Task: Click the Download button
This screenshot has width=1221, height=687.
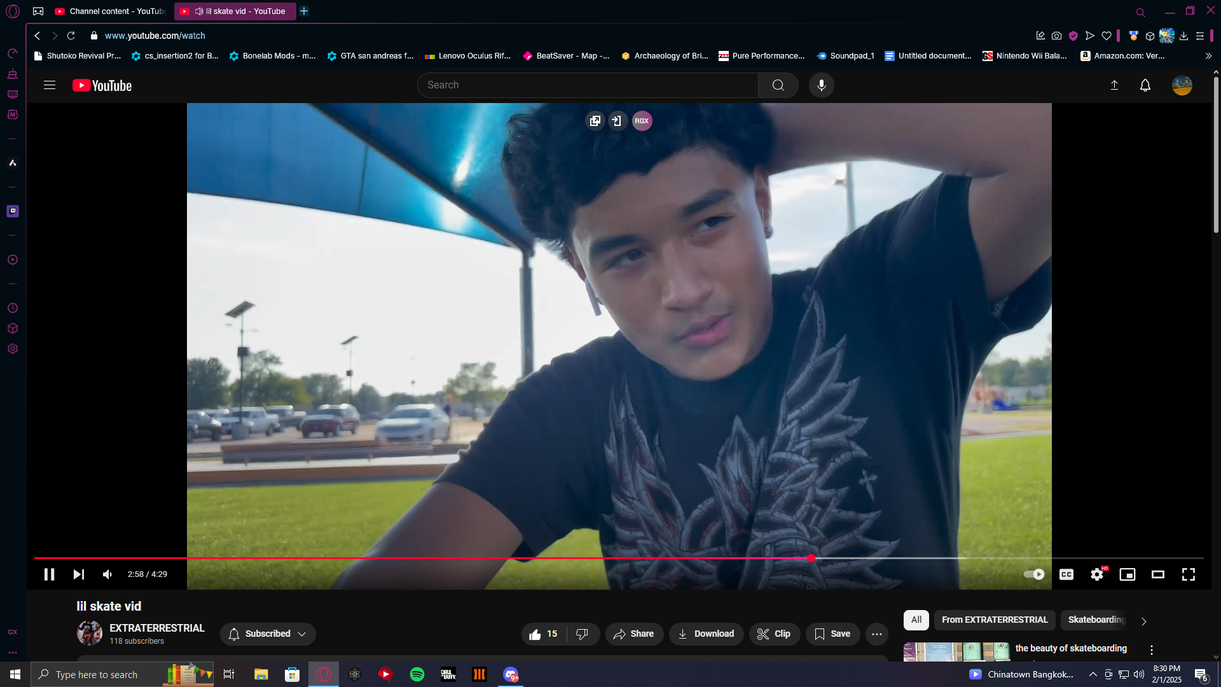Action: tap(706, 634)
